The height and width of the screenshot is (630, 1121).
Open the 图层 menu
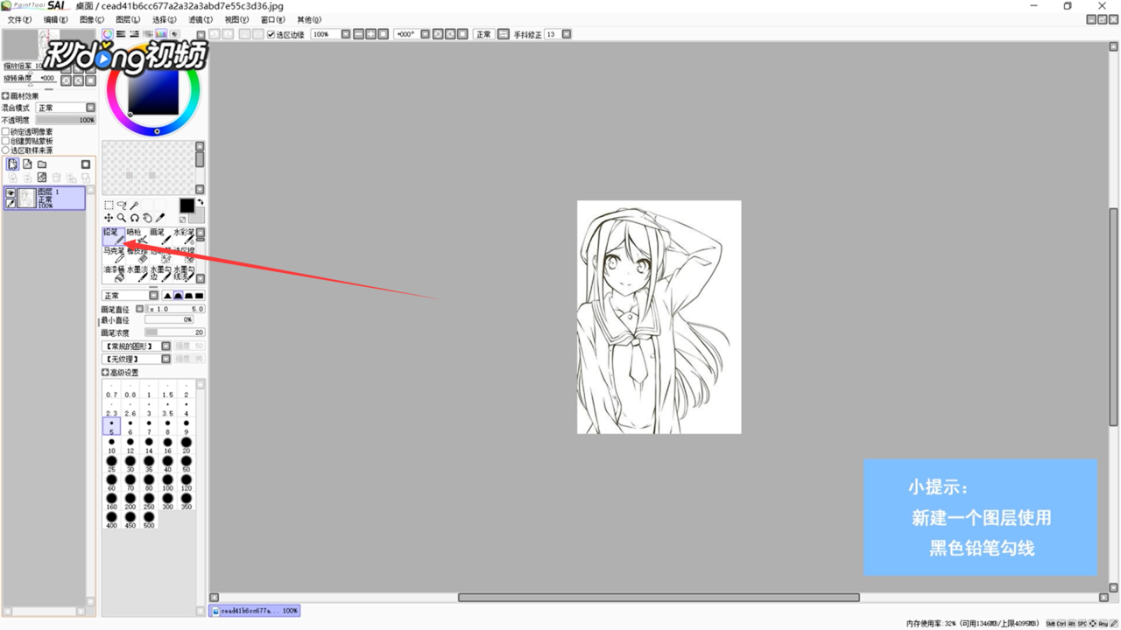coord(128,19)
